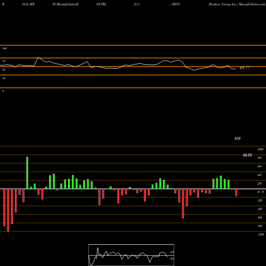This screenshot has width=266, height=266.
Task: Click the MR axis label 100 at right
Action: tap(260, 149)
